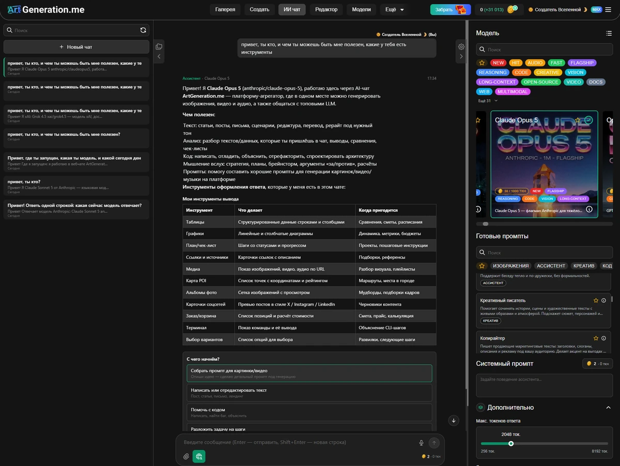This screenshot has height=466, width=620.
Task: Toggle the OPEN-SOURCE model tag filter
Action: coord(540,82)
